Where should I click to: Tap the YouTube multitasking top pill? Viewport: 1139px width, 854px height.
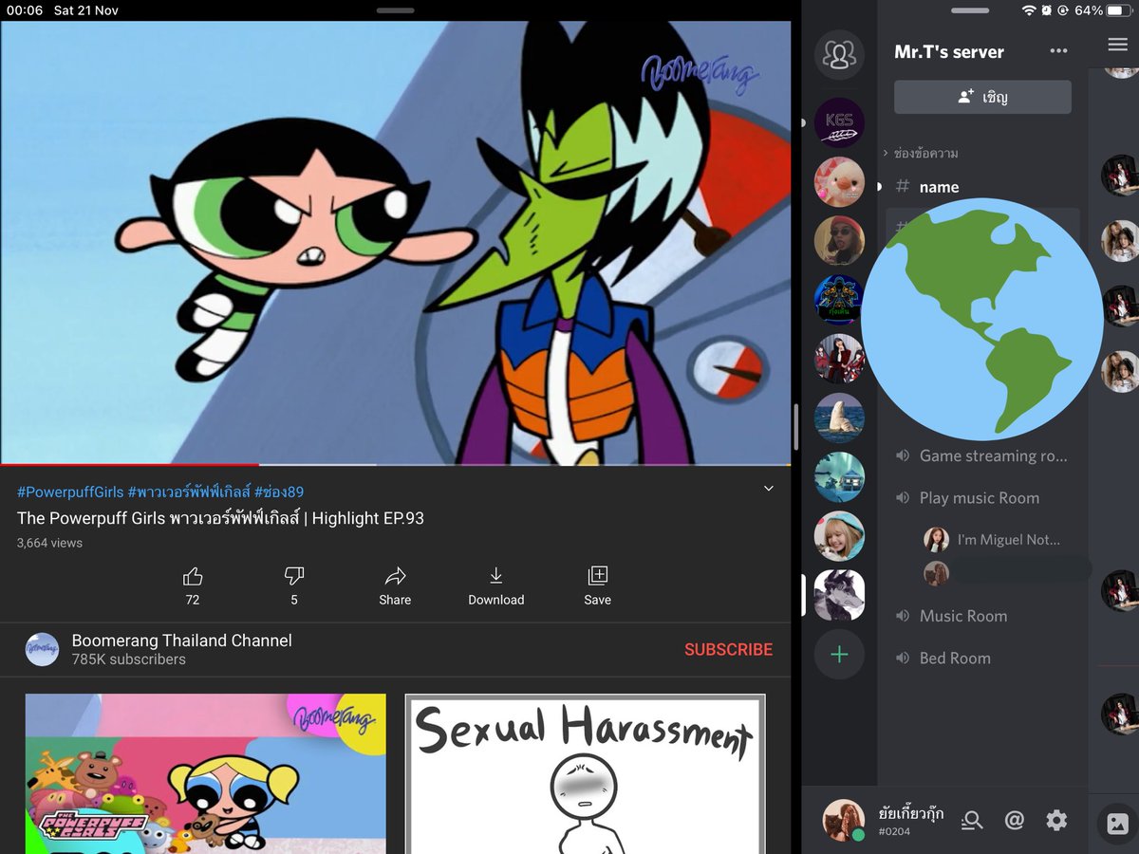pyautogui.click(x=395, y=10)
